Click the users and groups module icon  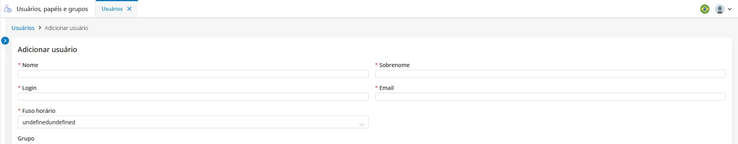(x=8, y=9)
